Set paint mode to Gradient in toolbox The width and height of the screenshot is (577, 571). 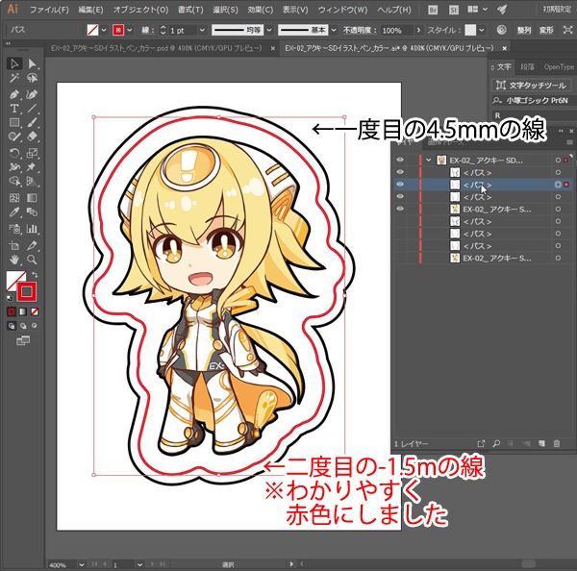click(x=23, y=312)
